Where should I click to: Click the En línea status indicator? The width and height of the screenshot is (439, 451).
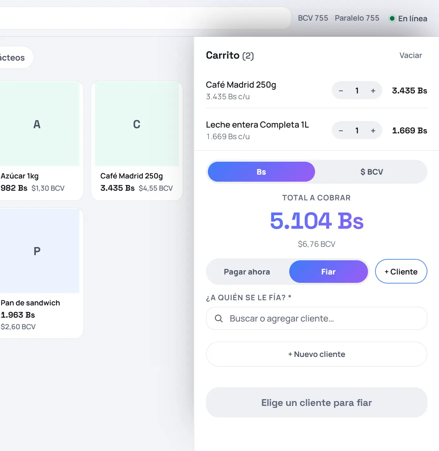click(x=408, y=18)
